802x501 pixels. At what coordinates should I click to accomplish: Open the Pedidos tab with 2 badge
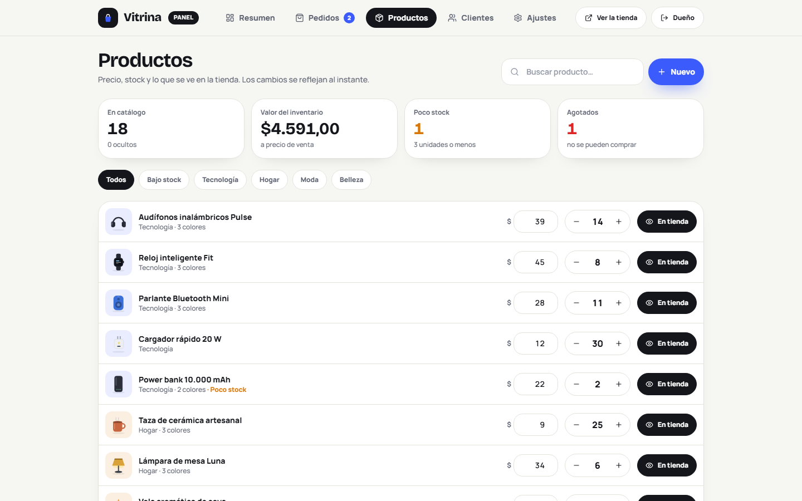pyautogui.click(x=325, y=18)
